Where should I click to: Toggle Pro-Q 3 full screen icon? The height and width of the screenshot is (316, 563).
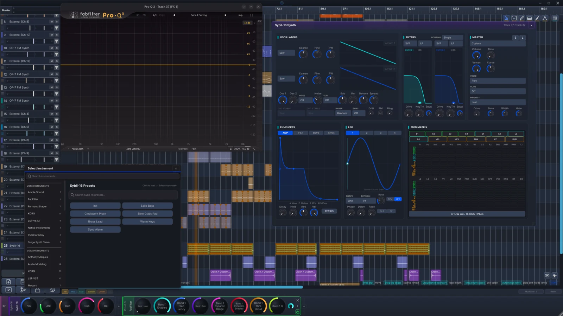(251, 15)
